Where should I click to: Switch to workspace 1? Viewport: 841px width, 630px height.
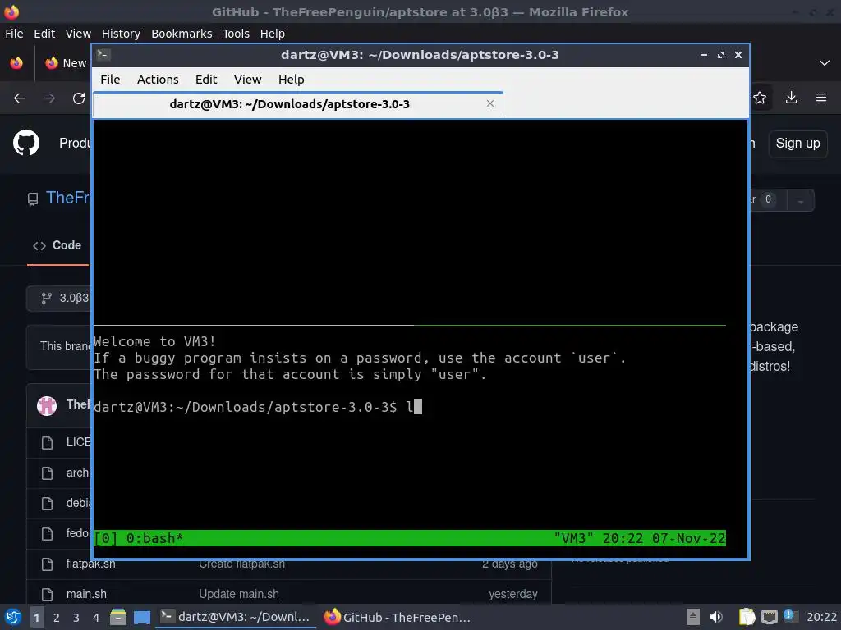pos(36,618)
